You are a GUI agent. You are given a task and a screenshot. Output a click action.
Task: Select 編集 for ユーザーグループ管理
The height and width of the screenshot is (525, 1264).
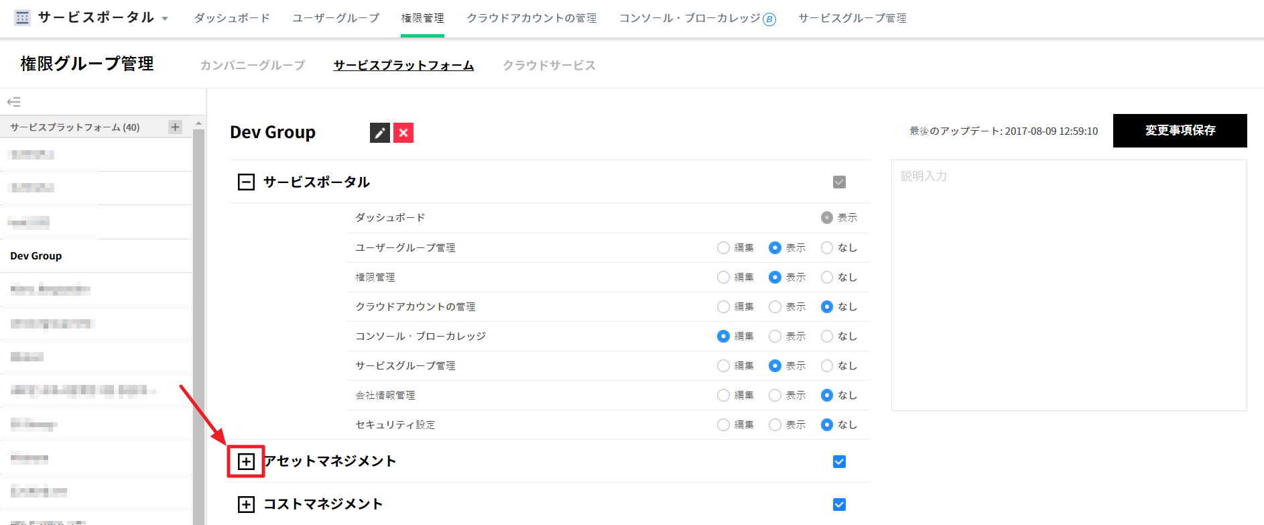[x=723, y=247]
